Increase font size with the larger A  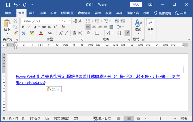click(x=61, y=33)
